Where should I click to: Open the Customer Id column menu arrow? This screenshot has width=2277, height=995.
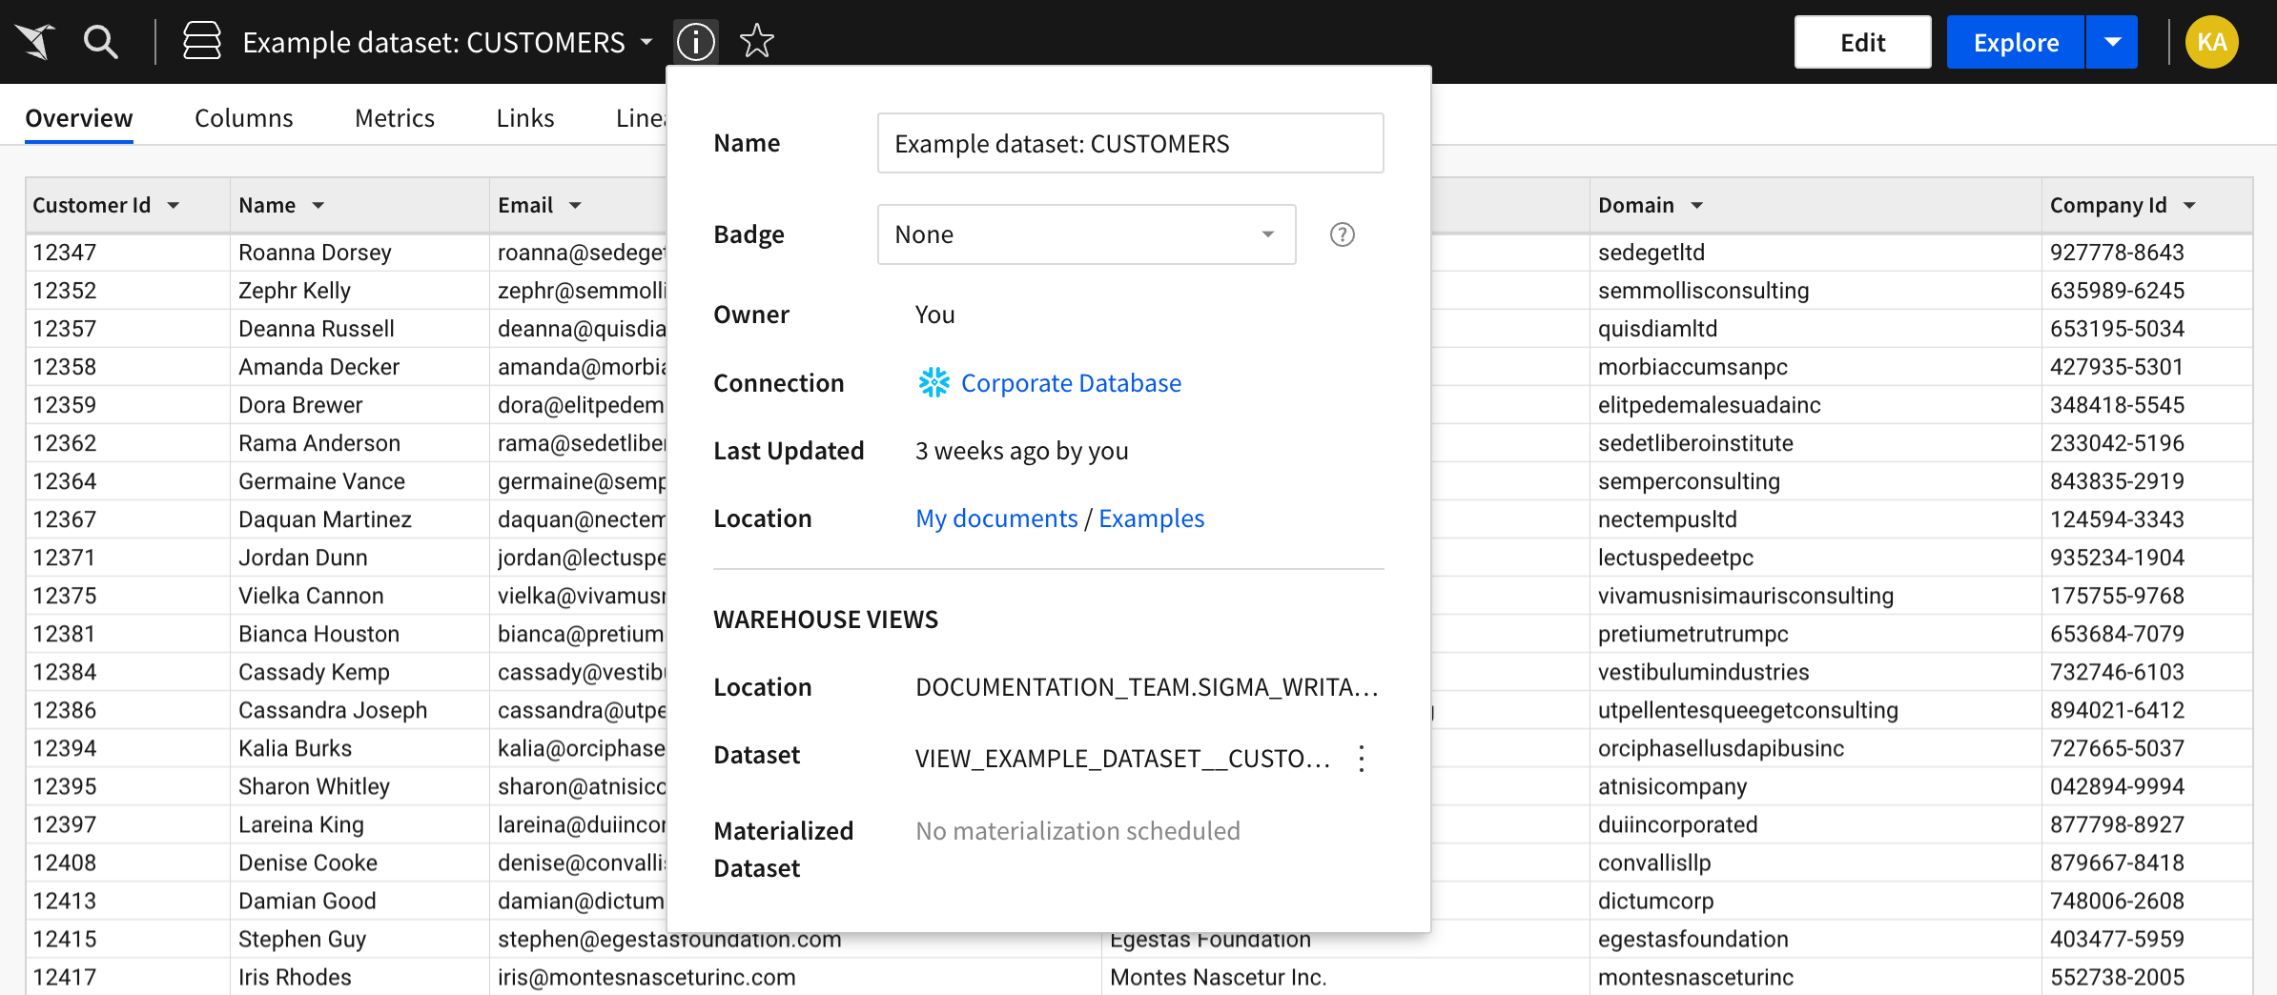click(174, 206)
